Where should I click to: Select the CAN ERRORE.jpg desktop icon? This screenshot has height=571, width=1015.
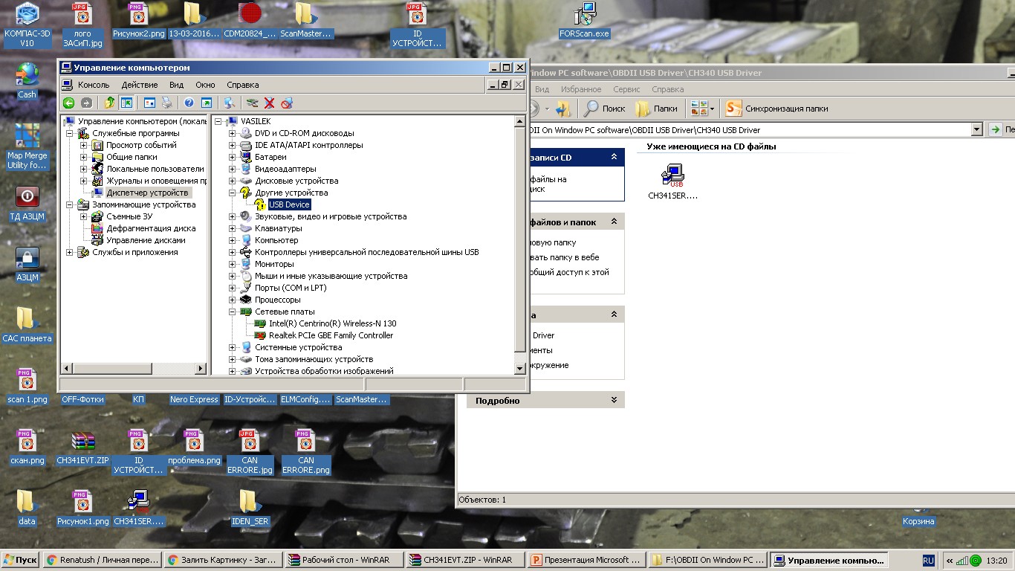[250, 452]
